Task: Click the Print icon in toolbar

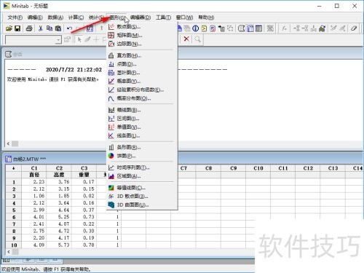Action: 29,28
